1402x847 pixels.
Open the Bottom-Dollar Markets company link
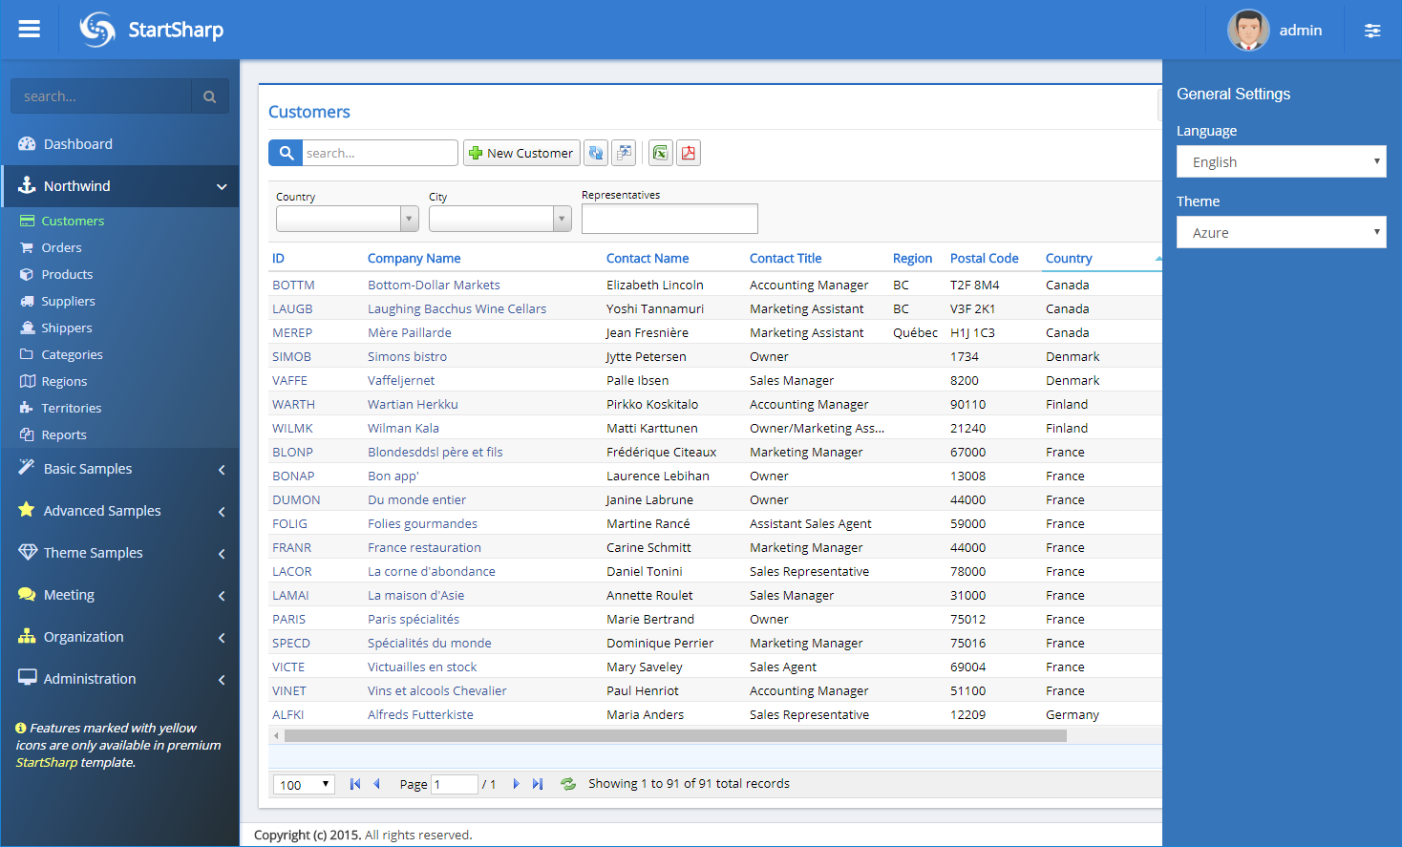(434, 285)
